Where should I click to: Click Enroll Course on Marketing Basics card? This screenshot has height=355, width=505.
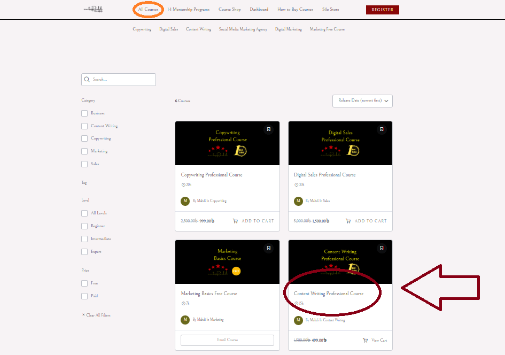coord(227,340)
